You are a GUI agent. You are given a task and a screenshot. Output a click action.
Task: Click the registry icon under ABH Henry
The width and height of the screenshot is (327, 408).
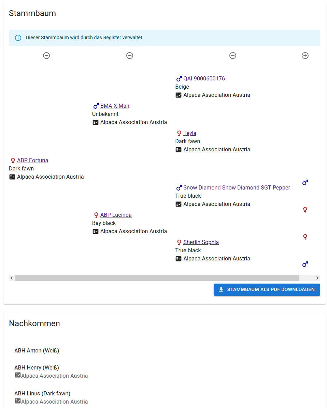(17, 375)
